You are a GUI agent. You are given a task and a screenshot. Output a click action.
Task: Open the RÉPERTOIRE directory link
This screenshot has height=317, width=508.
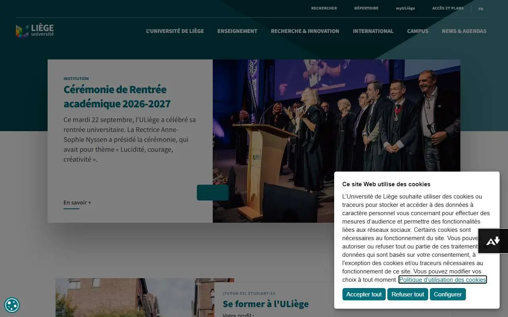click(366, 8)
